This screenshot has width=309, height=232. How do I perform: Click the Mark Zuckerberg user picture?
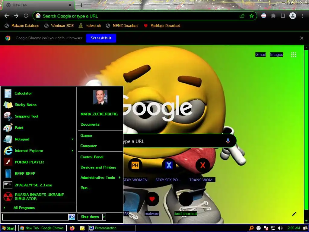[100, 97]
